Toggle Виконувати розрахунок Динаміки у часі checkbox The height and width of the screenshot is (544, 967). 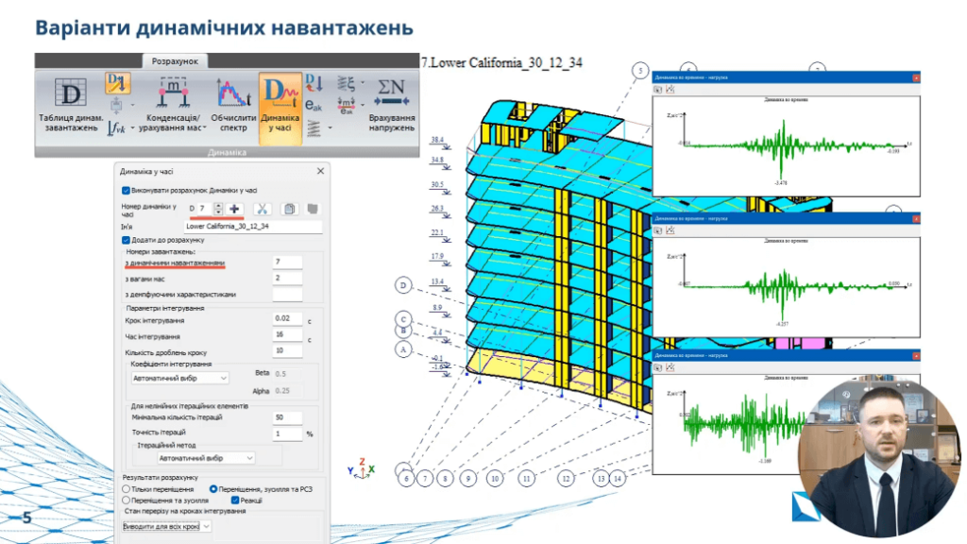point(126,191)
